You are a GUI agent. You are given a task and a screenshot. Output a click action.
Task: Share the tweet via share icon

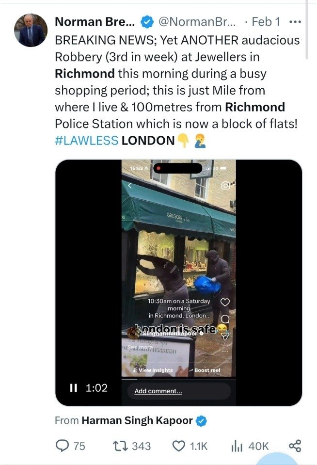pyautogui.click(x=295, y=446)
